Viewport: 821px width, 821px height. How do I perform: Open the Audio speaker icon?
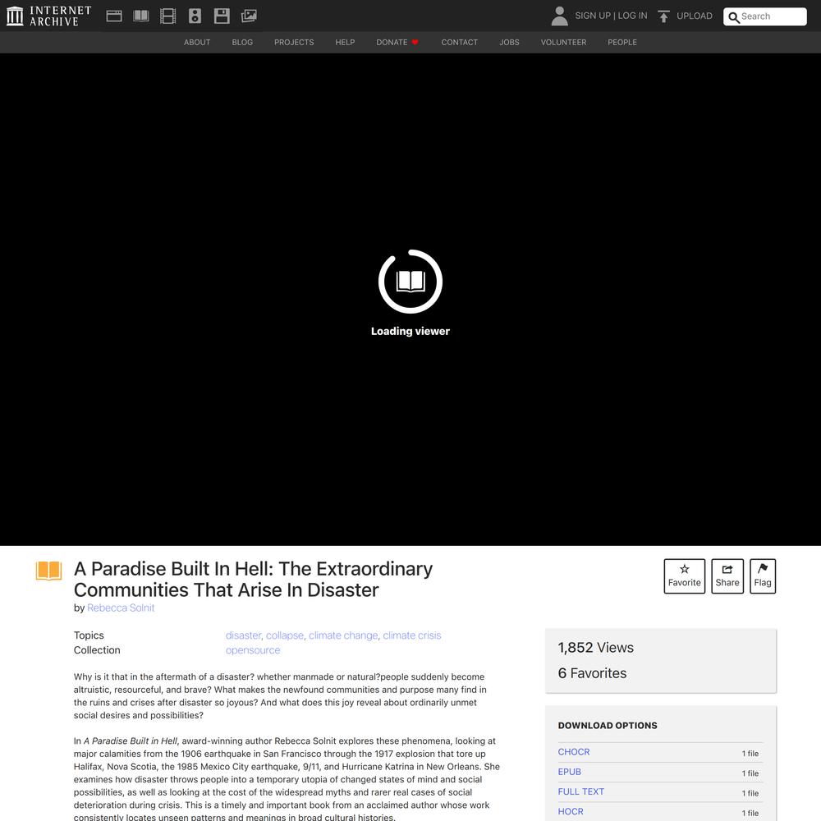coord(195,16)
